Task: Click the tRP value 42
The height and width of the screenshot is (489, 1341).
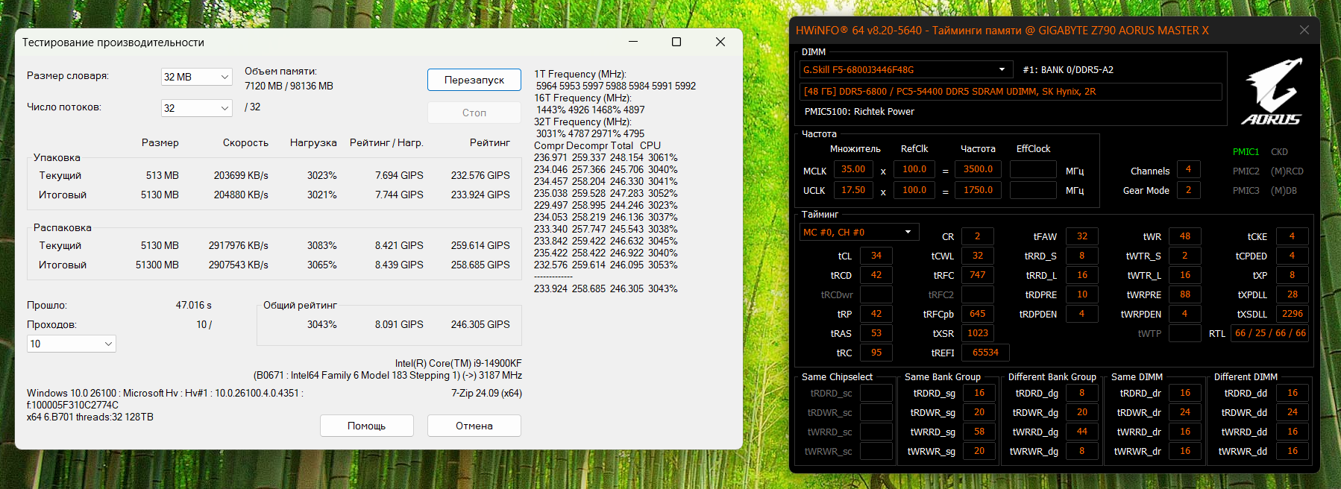Action: [x=876, y=314]
